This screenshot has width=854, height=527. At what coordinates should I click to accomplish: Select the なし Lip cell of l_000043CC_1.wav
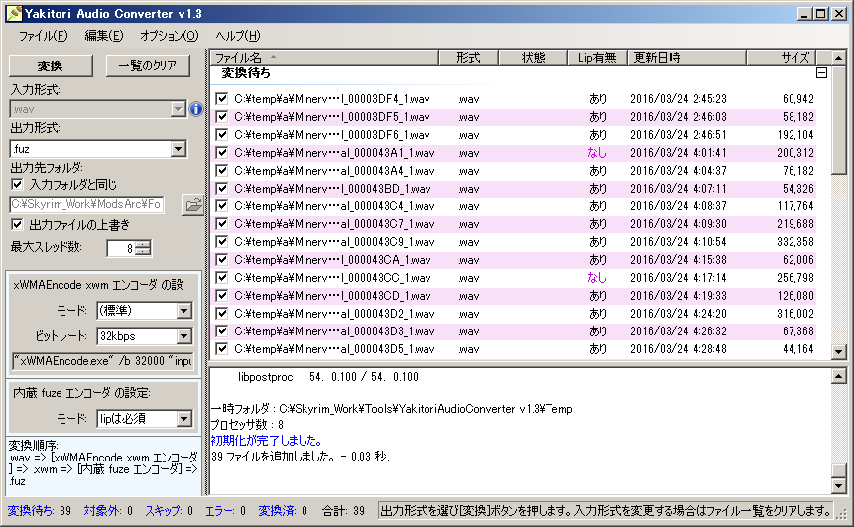(597, 278)
